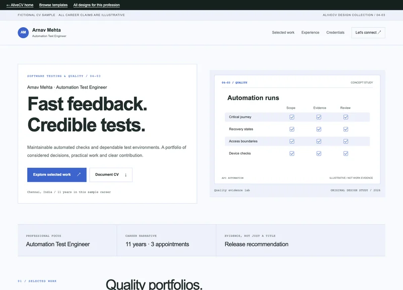Click the Quality evidence lab caption
Image resolution: width=403 pixels, height=290 pixels.
pyautogui.click(x=232, y=190)
